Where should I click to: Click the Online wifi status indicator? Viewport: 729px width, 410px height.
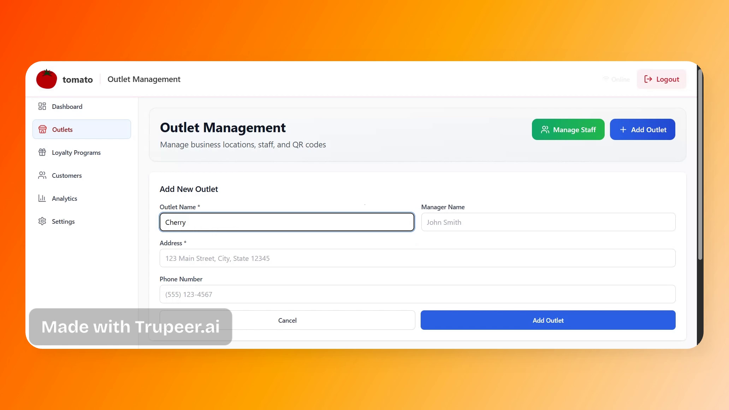(616, 79)
